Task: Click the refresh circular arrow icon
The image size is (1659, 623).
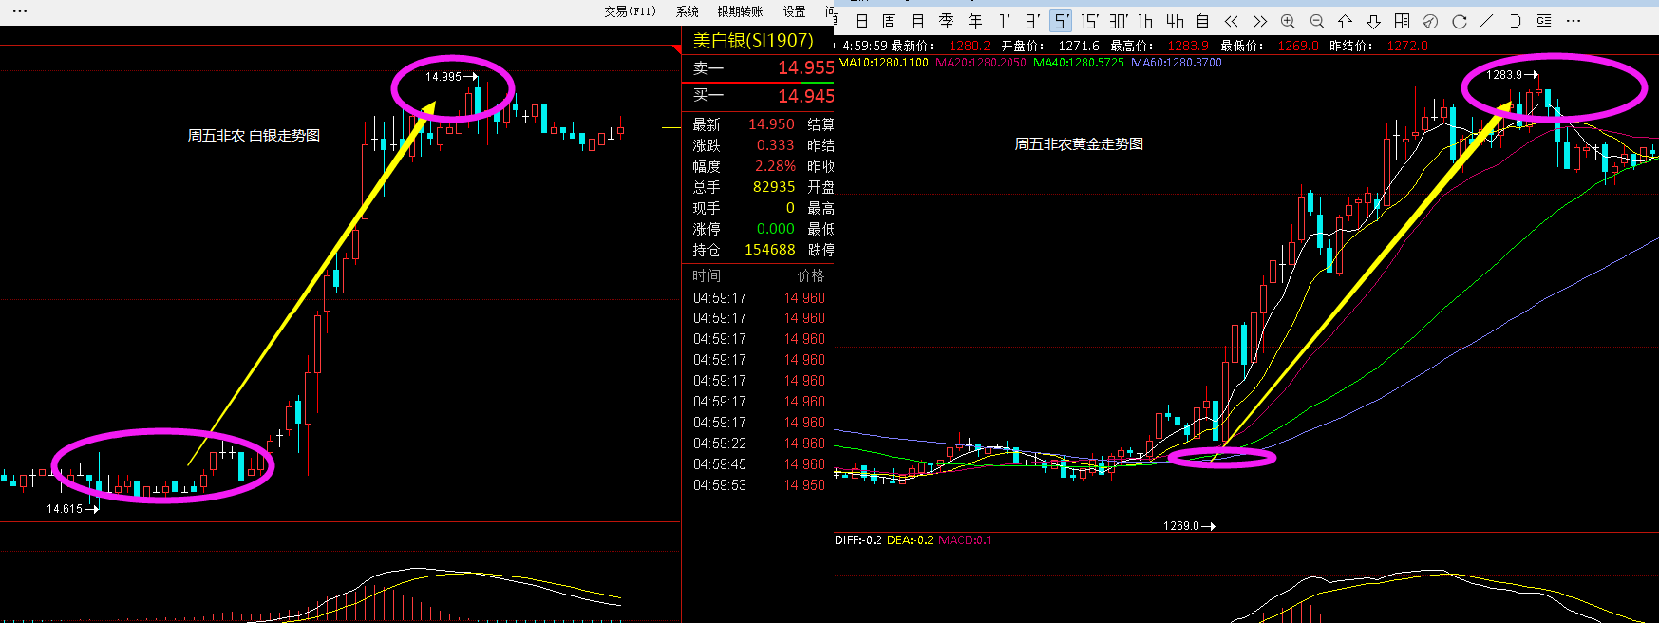Action: tap(1460, 21)
